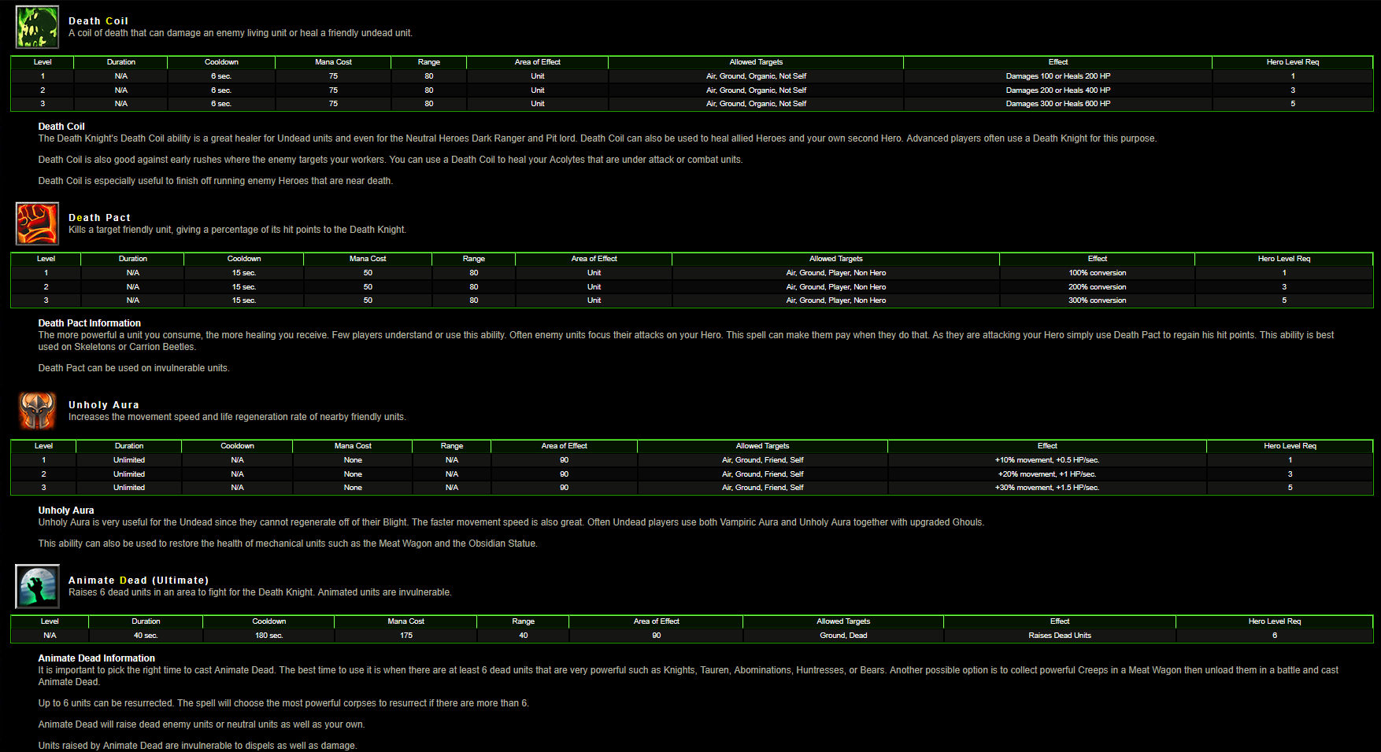Click Range header in Animate Dead table

523,621
